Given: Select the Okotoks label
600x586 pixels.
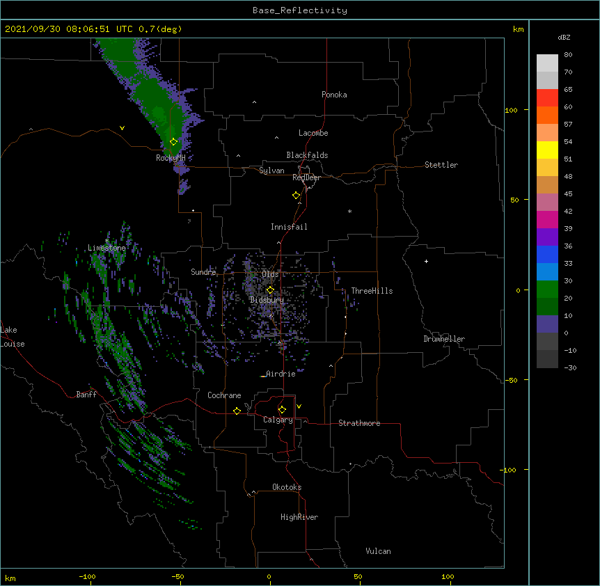Looking at the screenshot, I should pos(287,487).
